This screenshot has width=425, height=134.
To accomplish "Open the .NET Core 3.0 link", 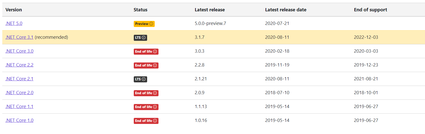I will 19,51.
